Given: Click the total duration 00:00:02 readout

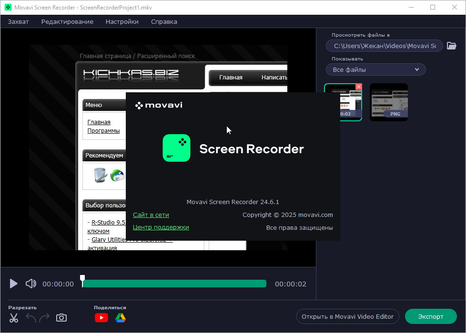Looking at the screenshot, I should coord(290,284).
